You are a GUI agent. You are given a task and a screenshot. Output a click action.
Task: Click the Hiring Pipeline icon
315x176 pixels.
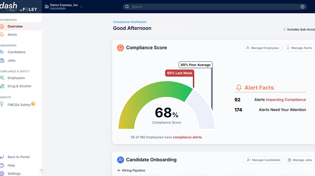pyautogui.click(x=119, y=170)
